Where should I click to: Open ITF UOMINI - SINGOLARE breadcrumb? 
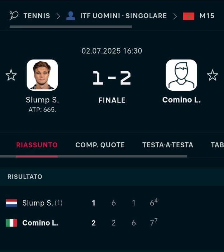tap(123, 16)
